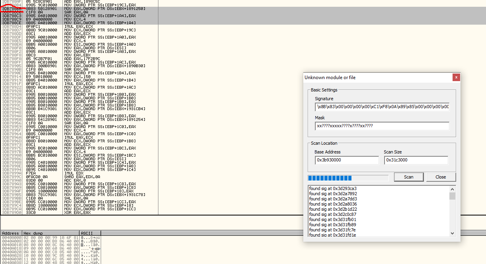Select result 'found sig at 0x3d31fb01'

tap(333, 219)
